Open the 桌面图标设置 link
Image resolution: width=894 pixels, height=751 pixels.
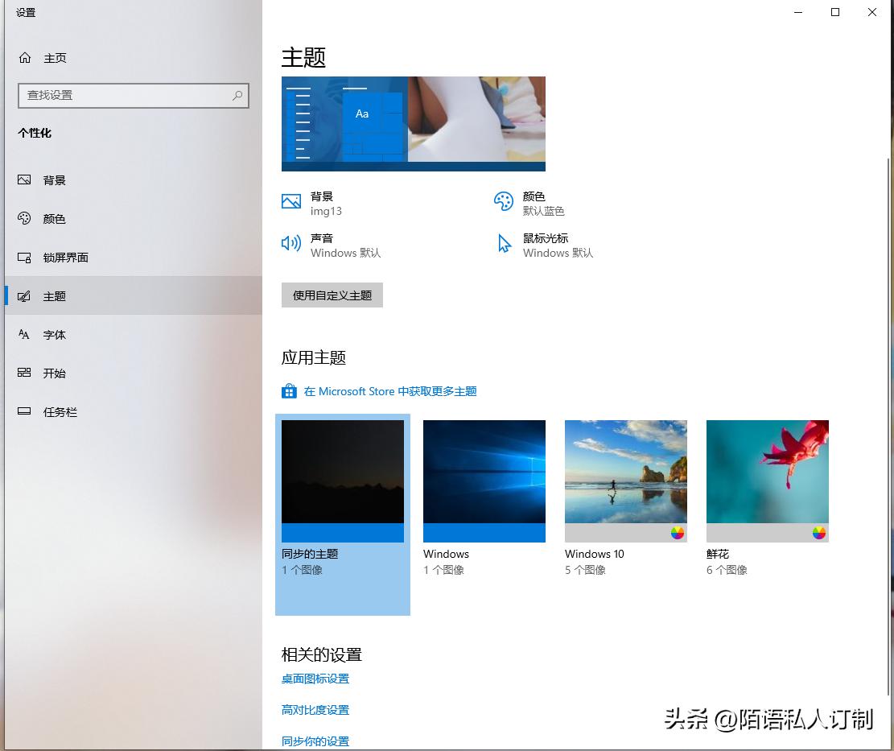click(315, 679)
